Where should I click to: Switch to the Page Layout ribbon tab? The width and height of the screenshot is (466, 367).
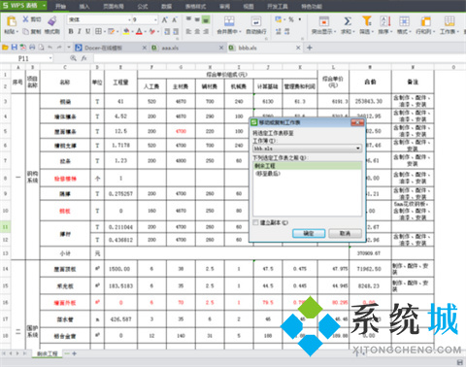[x=114, y=6]
